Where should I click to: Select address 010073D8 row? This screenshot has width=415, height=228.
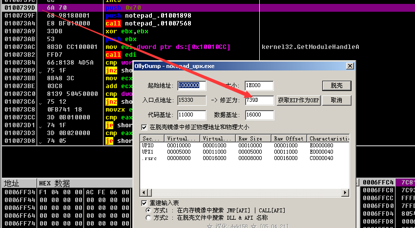coord(20,141)
